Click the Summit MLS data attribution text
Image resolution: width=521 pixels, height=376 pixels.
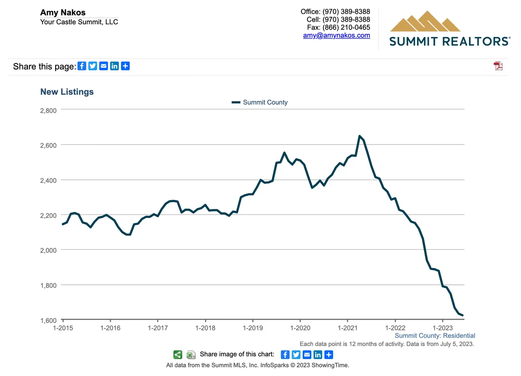coord(257,365)
